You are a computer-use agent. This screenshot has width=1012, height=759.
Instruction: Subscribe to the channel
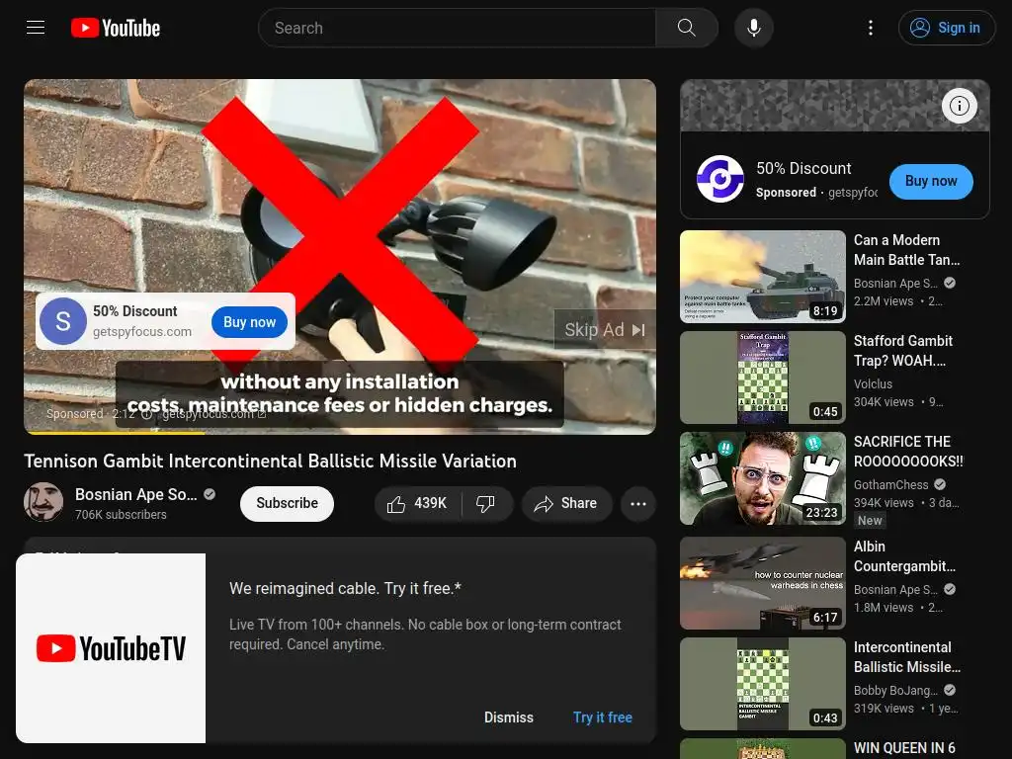tap(288, 503)
